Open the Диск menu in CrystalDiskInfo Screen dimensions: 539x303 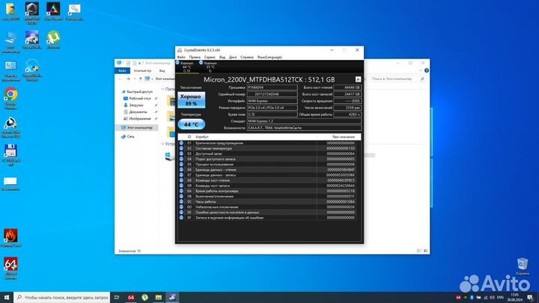pyautogui.click(x=233, y=57)
